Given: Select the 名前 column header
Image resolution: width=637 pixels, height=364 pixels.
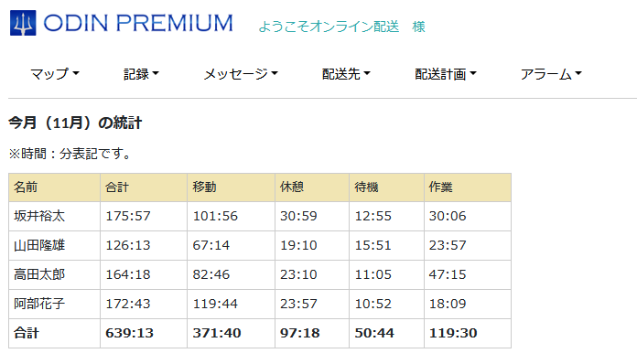Looking at the screenshot, I should coord(54,187).
